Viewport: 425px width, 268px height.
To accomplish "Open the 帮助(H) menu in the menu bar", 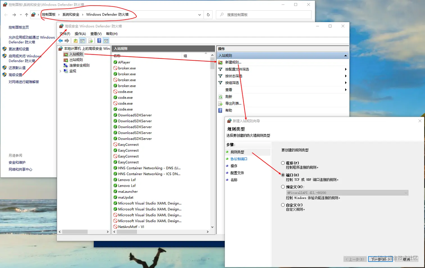I will click(112, 34).
